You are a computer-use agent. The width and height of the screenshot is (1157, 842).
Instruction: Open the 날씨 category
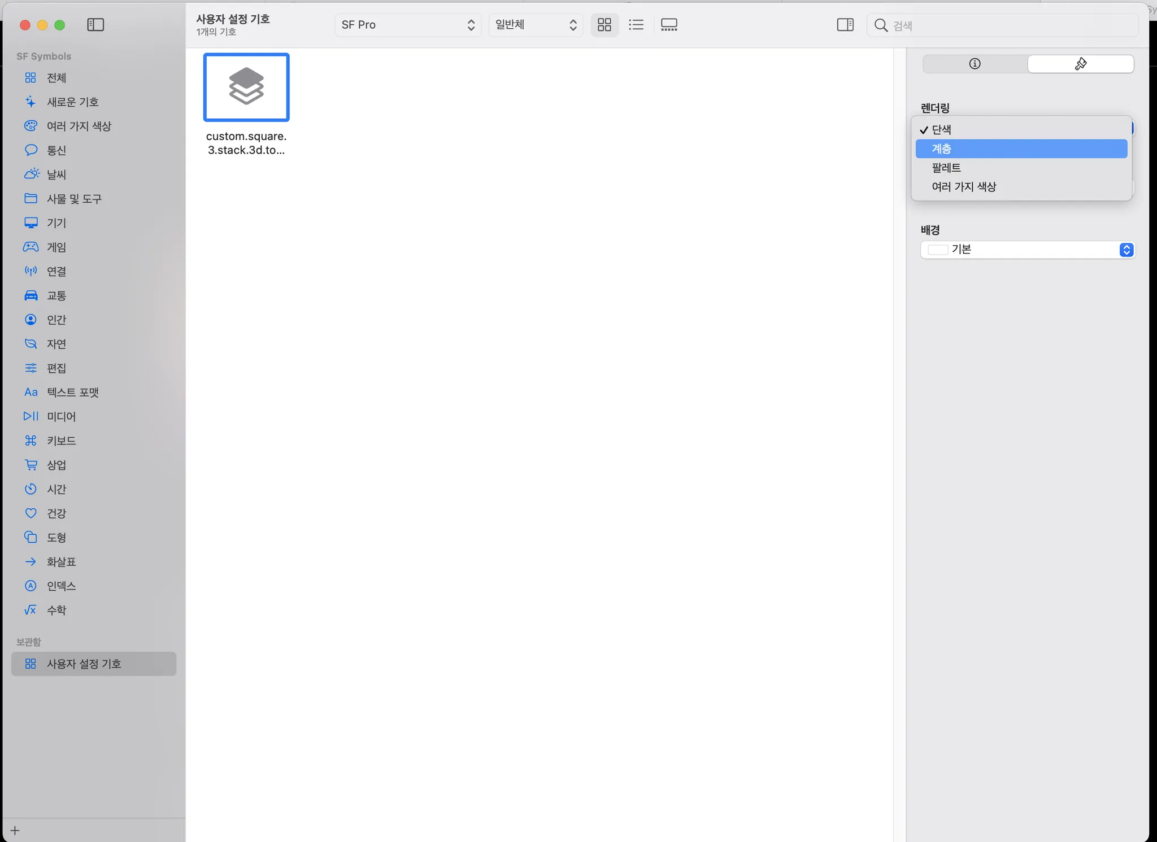[56, 174]
